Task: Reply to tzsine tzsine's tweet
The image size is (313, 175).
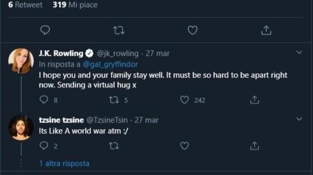Action: pyautogui.click(x=44, y=146)
